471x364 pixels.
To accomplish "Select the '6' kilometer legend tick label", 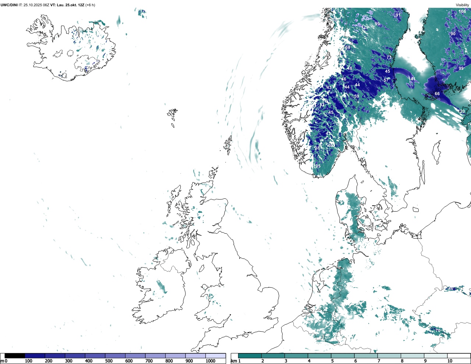I will pyautogui.click(x=355, y=361).
